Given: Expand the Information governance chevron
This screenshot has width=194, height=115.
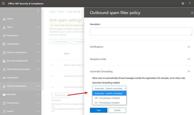Looking at the screenshot, I should pos(38,69).
